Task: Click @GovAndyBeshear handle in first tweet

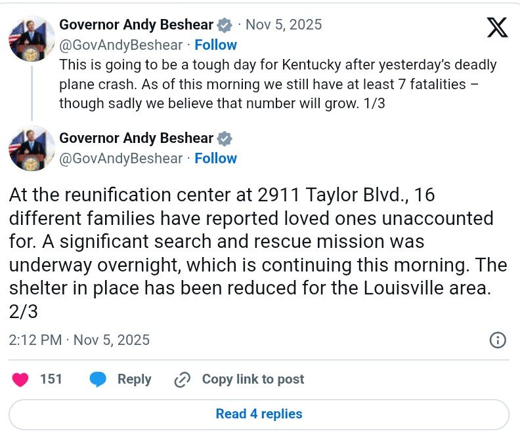Action: tap(121, 45)
